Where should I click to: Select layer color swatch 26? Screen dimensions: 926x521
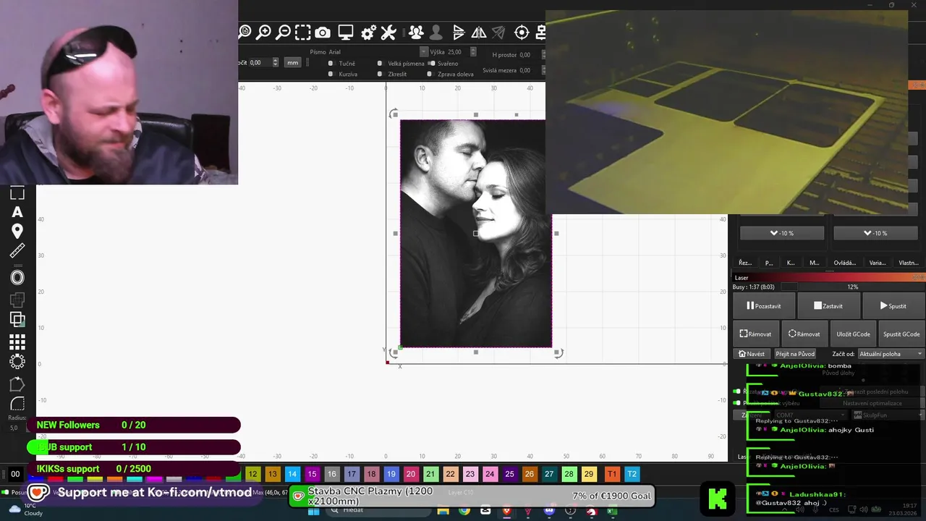tap(530, 474)
